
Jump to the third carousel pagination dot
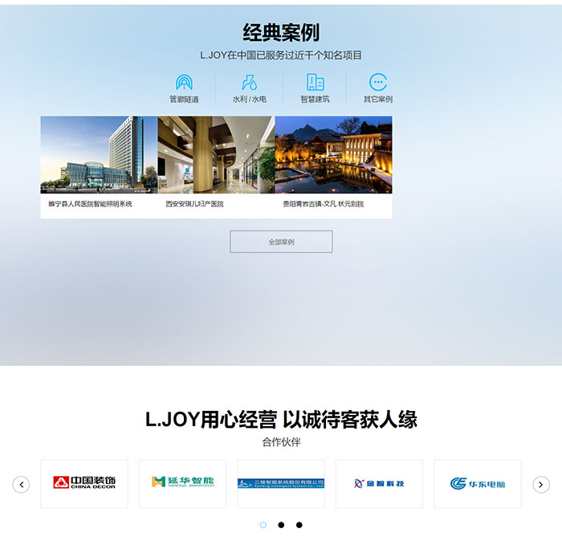(x=299, y=525)
